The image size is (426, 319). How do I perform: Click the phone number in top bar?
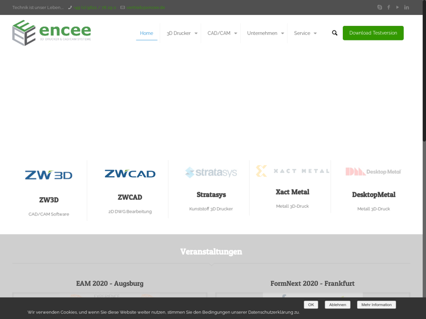tap(95, 7)
